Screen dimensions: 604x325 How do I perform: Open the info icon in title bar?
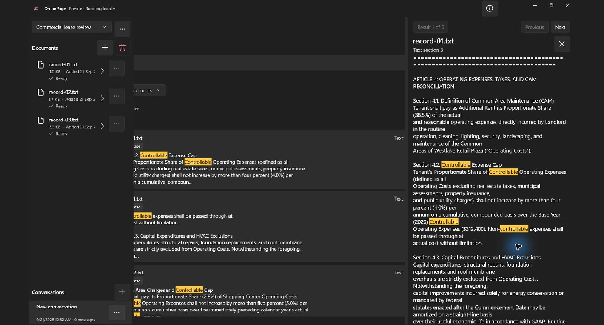(x=490, y=8)
